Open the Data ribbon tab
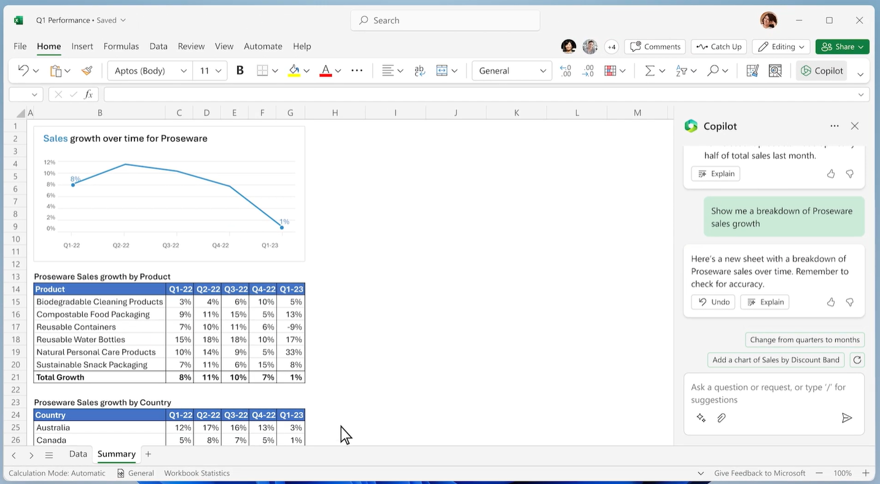This screenshot has height=484, width=880. (158, 46)
